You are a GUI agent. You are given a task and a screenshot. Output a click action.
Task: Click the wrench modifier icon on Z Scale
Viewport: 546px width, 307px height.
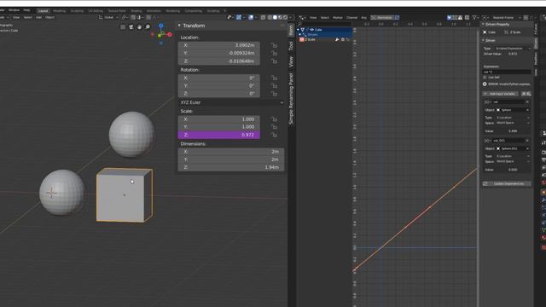337,40
